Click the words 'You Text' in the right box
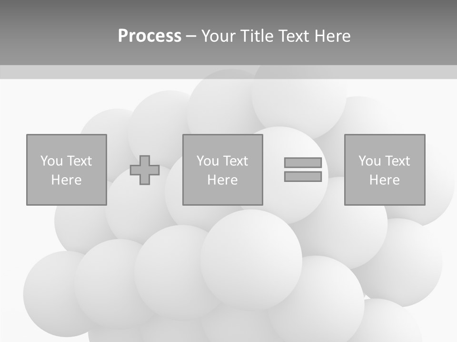 [x=384, y=161]
